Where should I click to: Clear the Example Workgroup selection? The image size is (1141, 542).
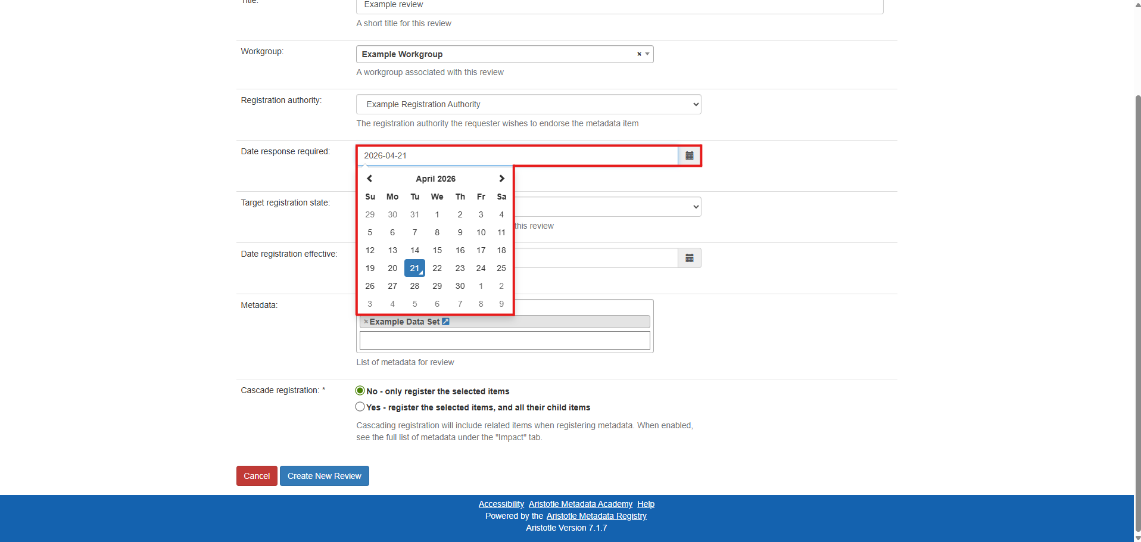point(639,54)
